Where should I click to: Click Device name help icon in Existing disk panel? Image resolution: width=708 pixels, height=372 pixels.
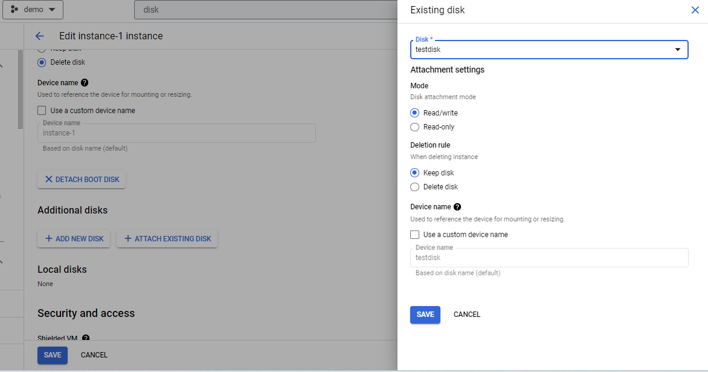click(x=457, y=206)
